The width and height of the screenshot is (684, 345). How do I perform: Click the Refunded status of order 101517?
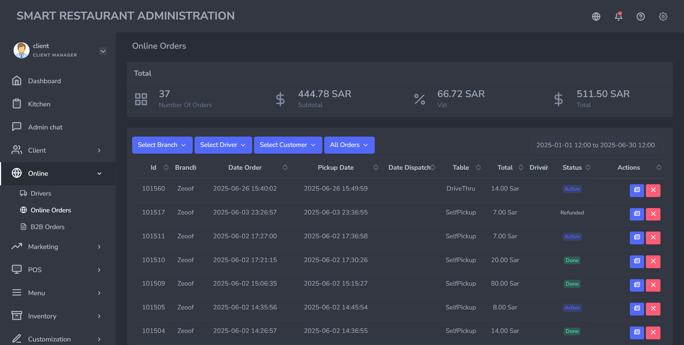coord(572,213)
